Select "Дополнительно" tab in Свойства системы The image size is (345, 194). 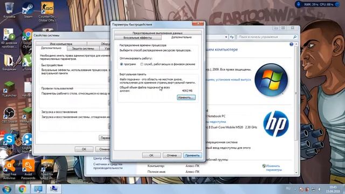pyautogui.click(x=51, y=48)
